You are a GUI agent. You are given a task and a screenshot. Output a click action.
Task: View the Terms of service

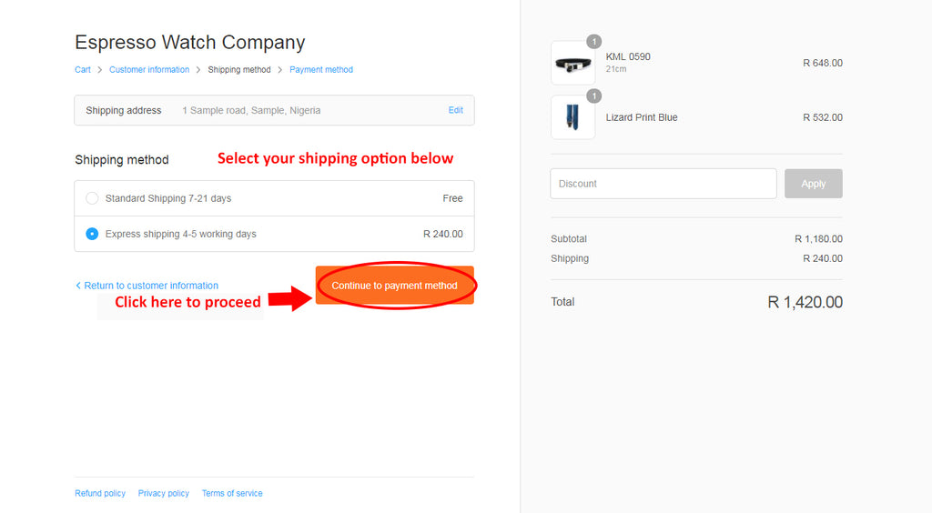[232, 493]
